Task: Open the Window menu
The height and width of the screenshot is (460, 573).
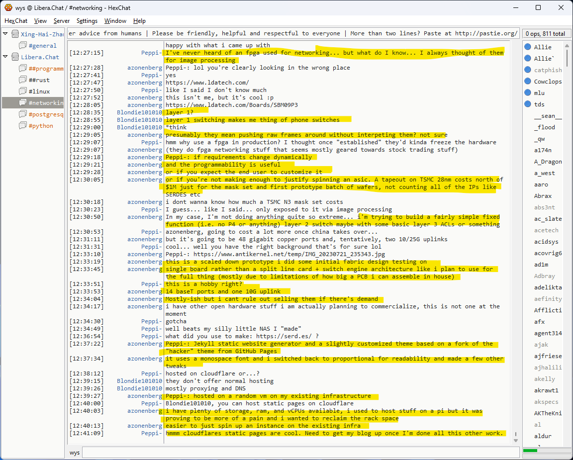Action: click(x=115, y=21)
